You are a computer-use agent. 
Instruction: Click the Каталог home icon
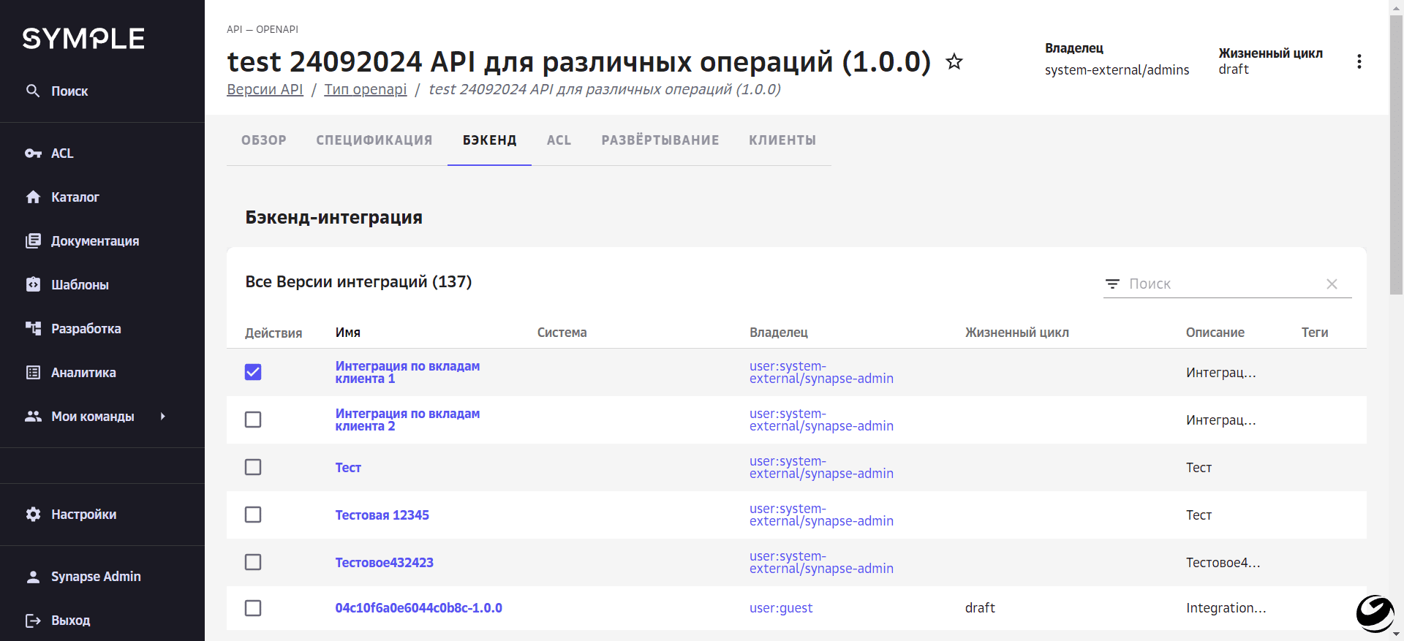point(33,197)
